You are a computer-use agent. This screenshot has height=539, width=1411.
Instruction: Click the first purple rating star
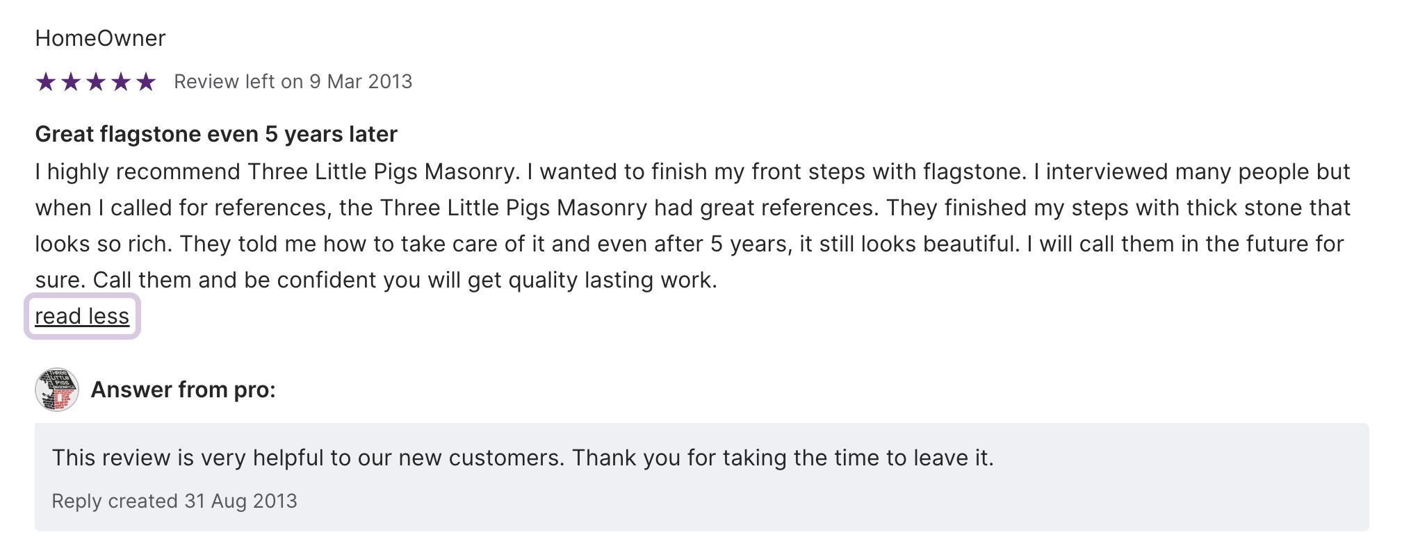[46, 82]
